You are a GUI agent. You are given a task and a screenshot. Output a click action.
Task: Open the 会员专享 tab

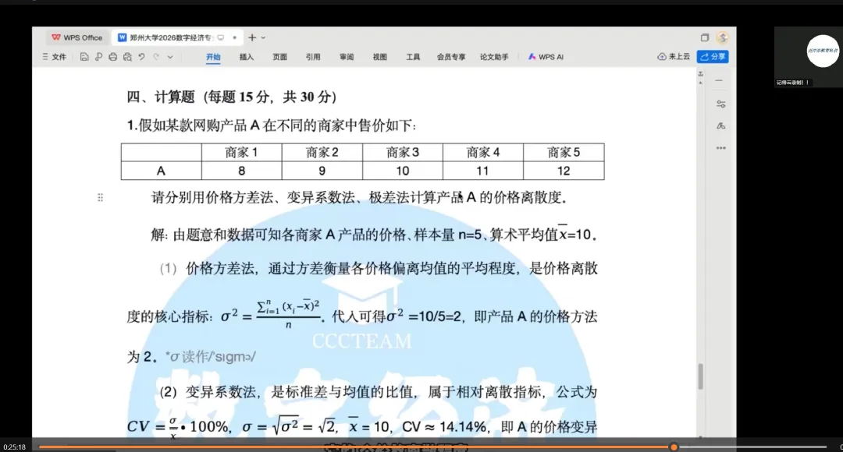tap(451, 57)
